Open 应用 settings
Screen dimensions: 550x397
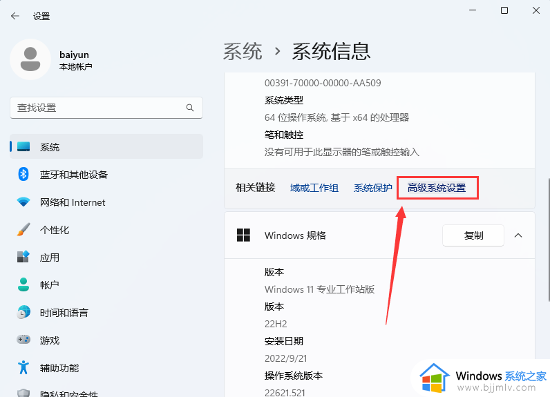pos(106,257)
